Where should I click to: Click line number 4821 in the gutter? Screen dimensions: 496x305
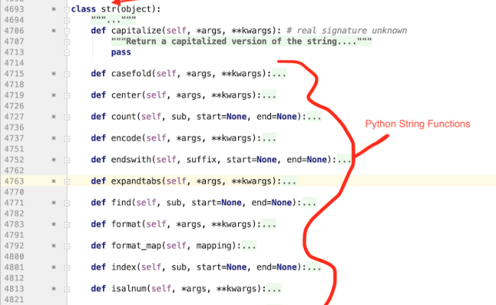tap(14, 300)
